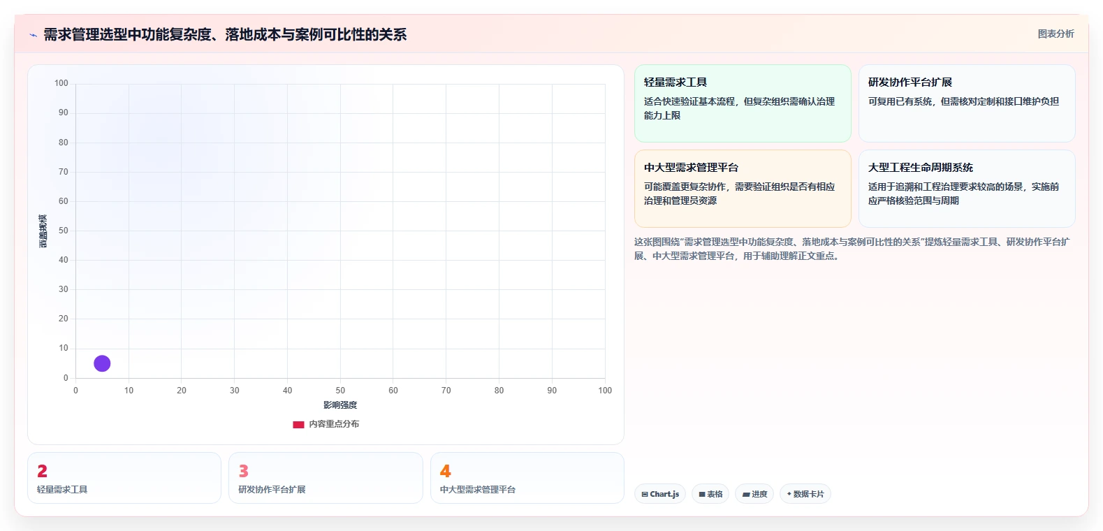Click the purple data point on the chart
Viewport: 1103px width, 531px height.
[102, 363]
